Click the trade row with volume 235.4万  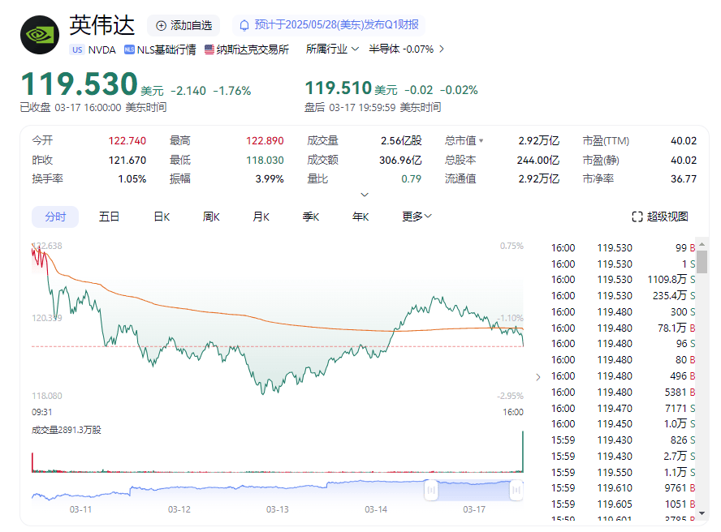pyautogui.click(x=623, y=296)
